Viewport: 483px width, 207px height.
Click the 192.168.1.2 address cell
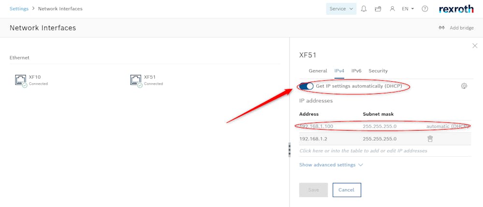[313, 139]
